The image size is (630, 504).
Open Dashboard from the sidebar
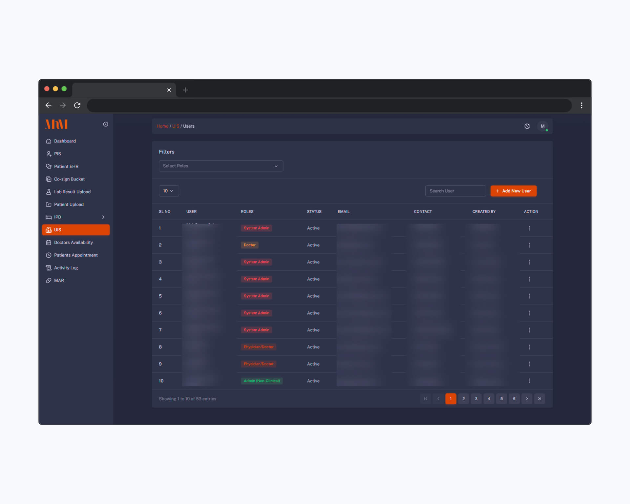click(x=65, y=141)
